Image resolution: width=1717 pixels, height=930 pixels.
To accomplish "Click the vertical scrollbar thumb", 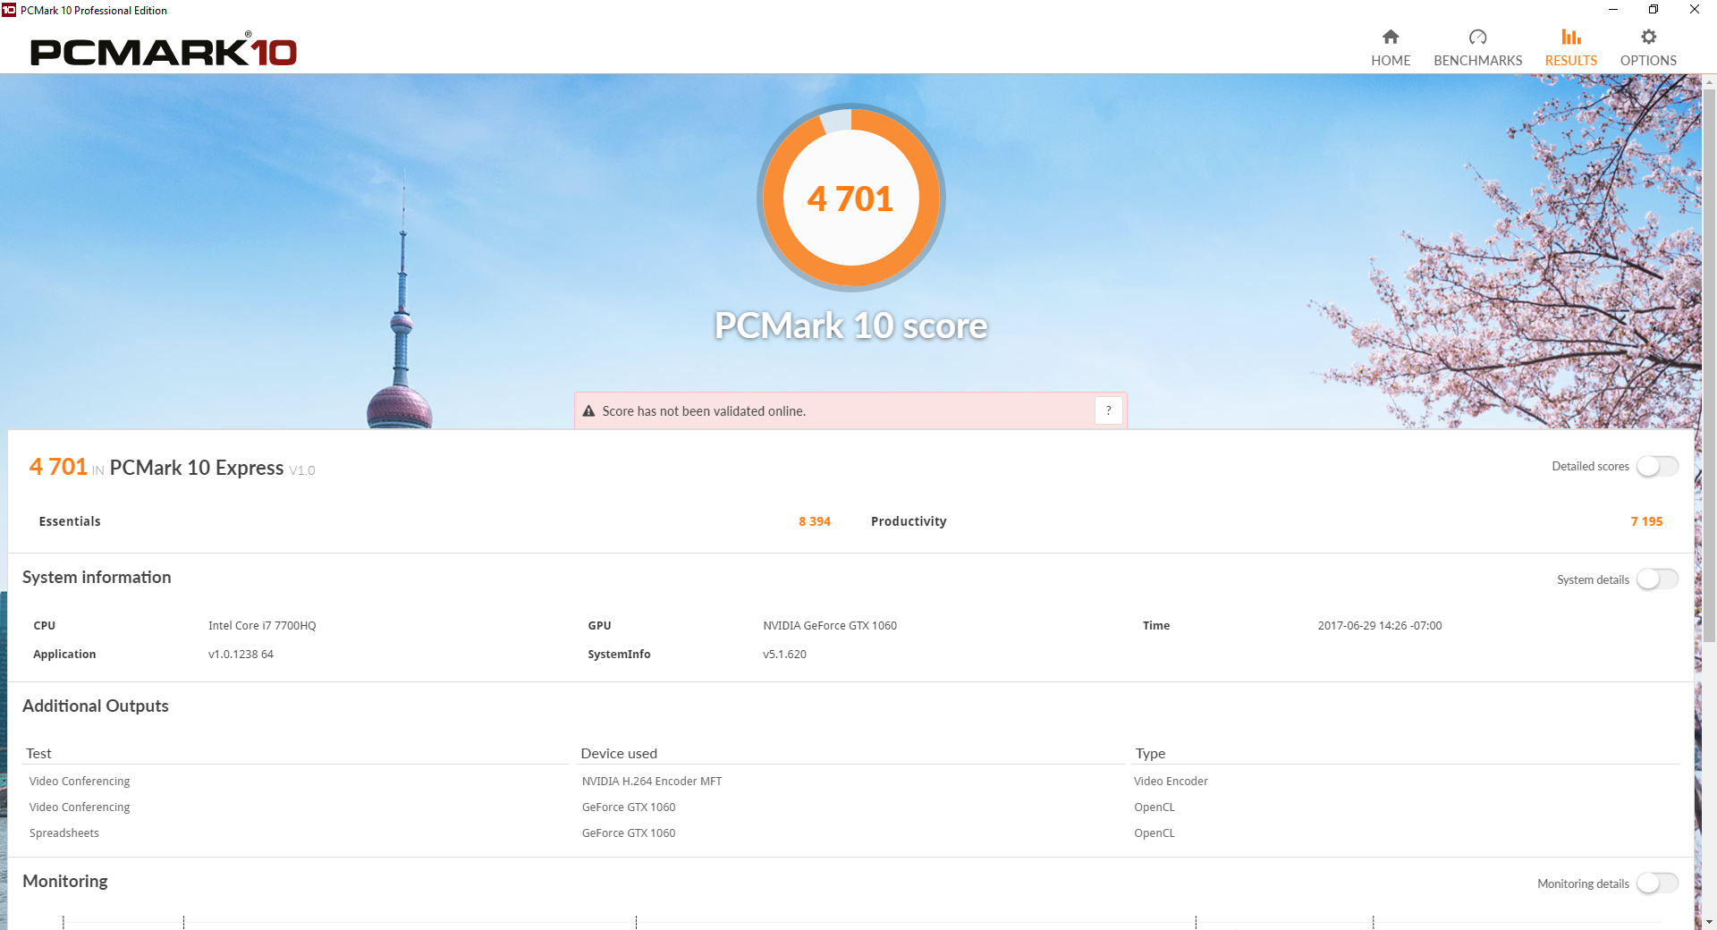I will tap(1709, 365).
